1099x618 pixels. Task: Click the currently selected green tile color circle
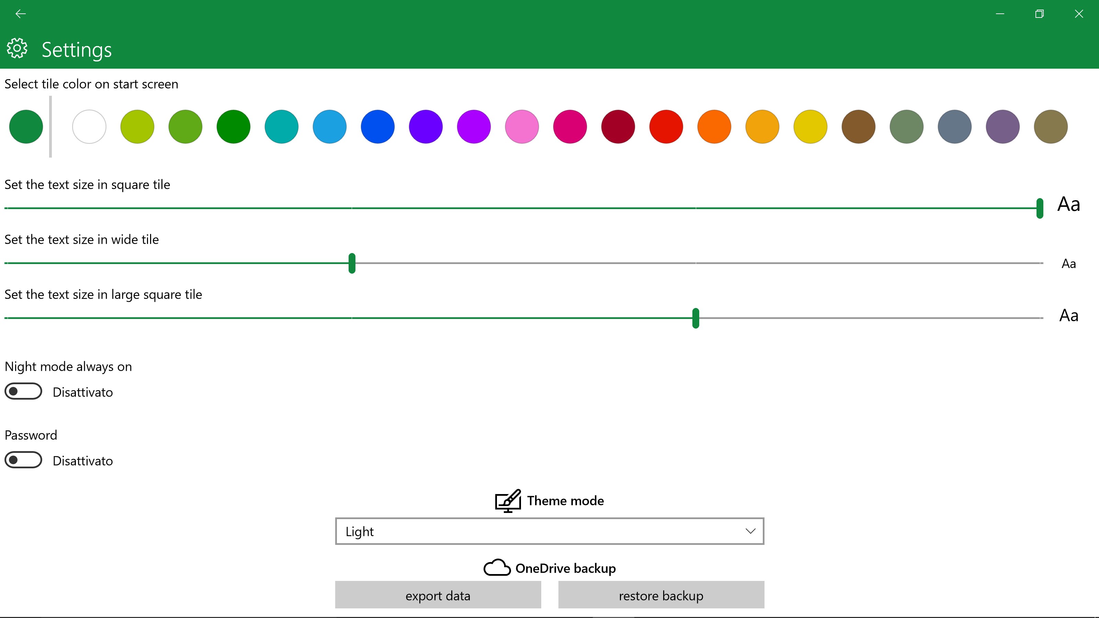click(x=26, y=127)
